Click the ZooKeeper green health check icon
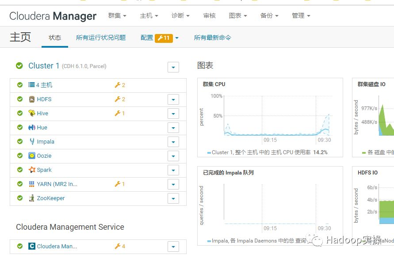The image size is (394, 258). (x=20, y=198)
